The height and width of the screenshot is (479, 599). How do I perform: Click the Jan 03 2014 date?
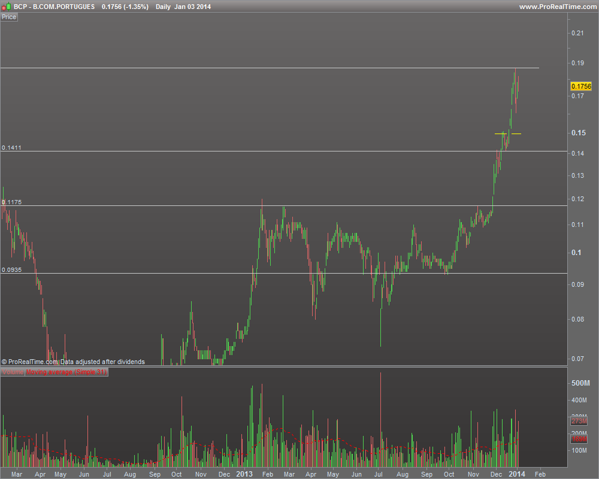[x=192, y=7]
